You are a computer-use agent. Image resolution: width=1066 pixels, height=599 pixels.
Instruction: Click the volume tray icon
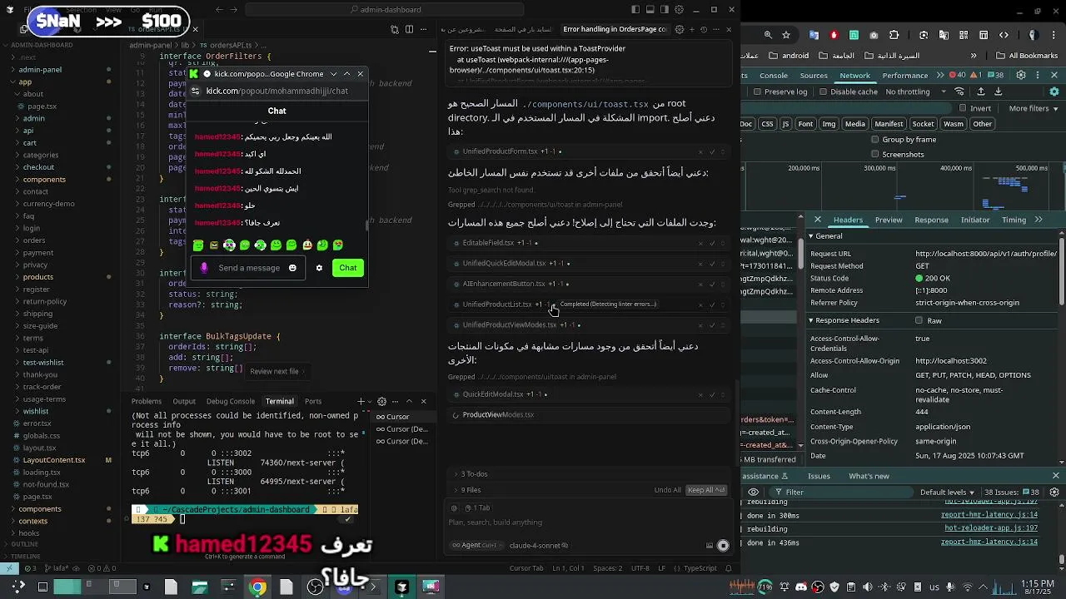[867, 587]
